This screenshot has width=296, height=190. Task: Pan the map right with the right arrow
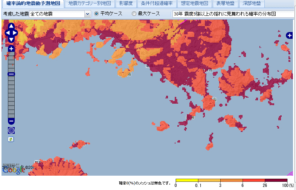click(x=16, y=33)
